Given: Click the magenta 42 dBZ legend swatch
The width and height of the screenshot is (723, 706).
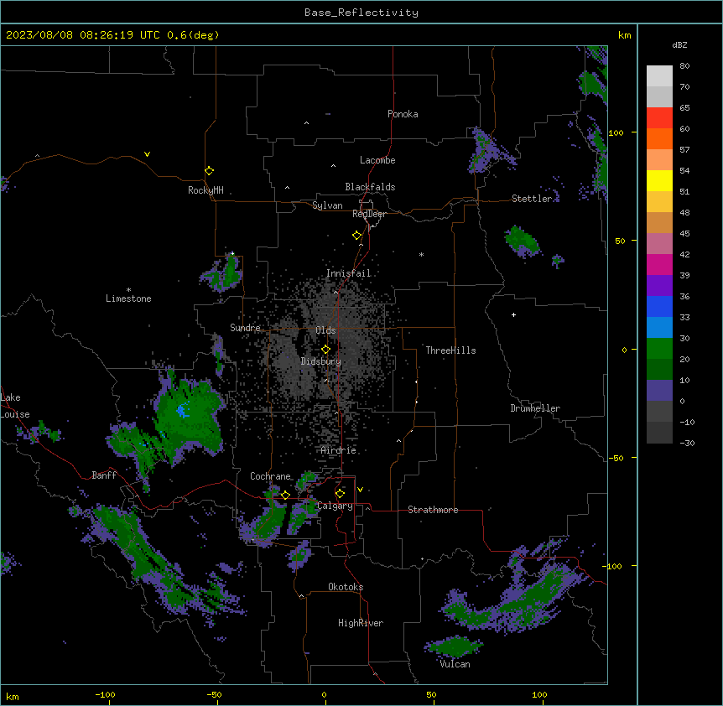Looking at the screenshot, I should pyautogui.click(x=659, y=264).
